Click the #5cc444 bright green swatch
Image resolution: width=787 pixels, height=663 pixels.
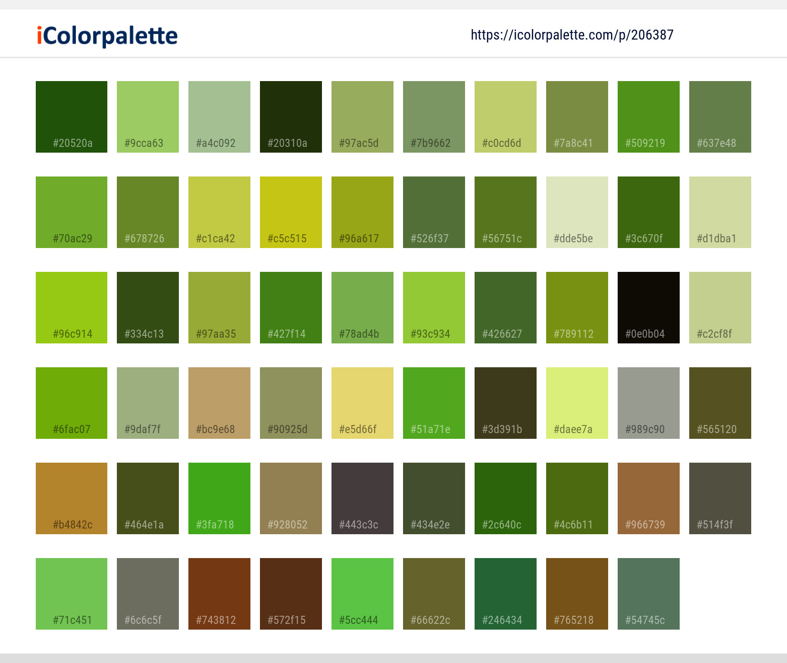pos(362,594)
